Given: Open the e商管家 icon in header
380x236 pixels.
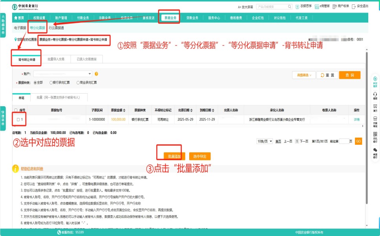Looking at the screenshot, I should coord(317,6).
